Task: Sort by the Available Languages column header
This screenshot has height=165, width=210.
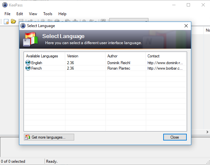Action: [x=45, y=56]
